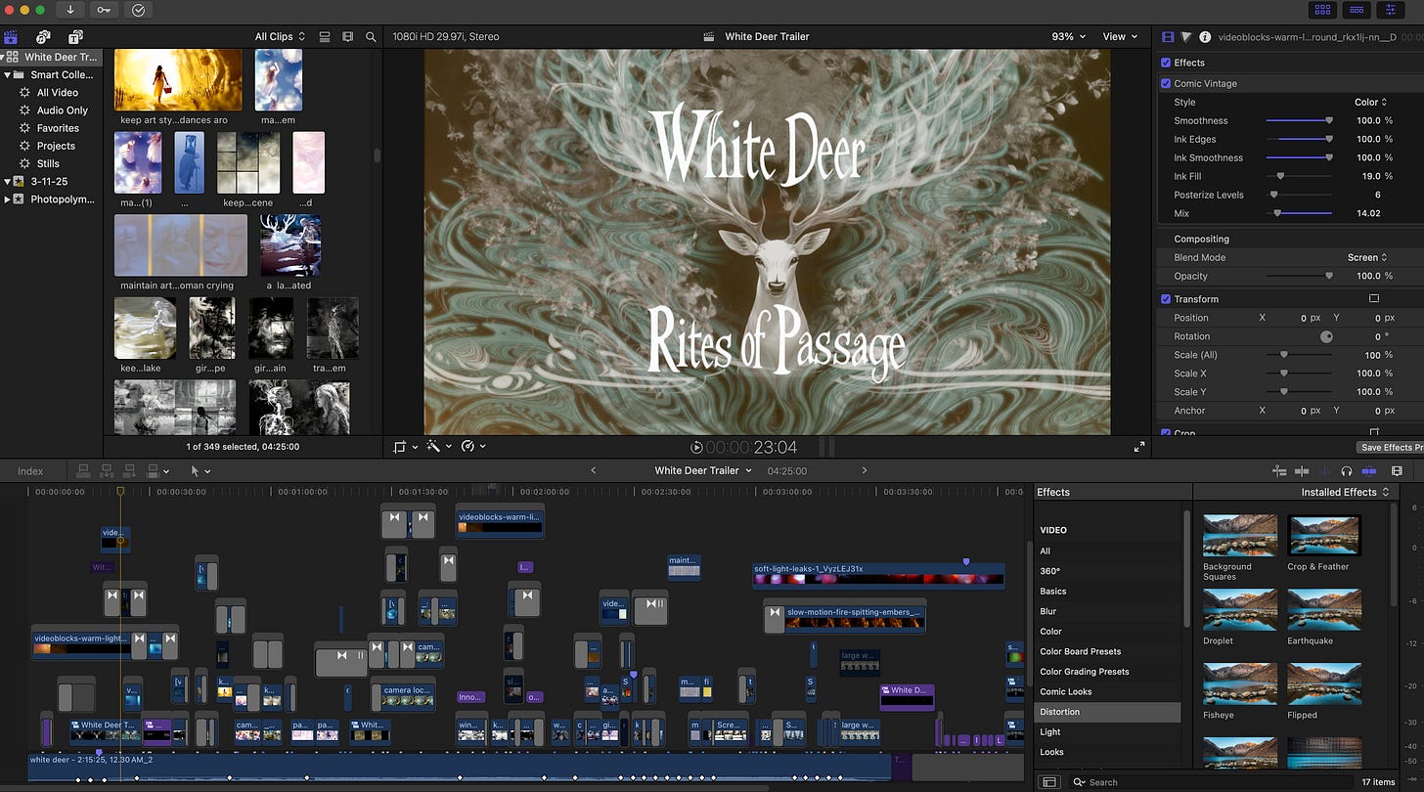Open the Keyword Editor key icon

104,10
